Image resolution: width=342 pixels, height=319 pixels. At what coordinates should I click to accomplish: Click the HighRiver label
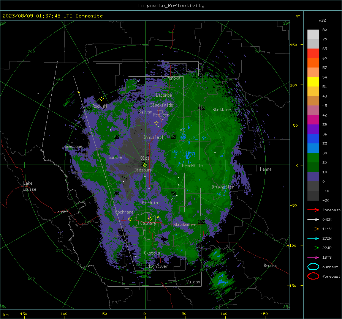point(158,266)
